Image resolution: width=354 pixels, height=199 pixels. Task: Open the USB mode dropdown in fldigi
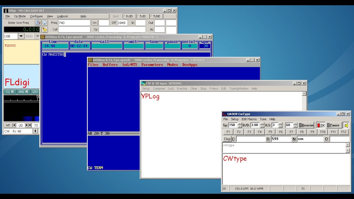(x=21, y=36)
